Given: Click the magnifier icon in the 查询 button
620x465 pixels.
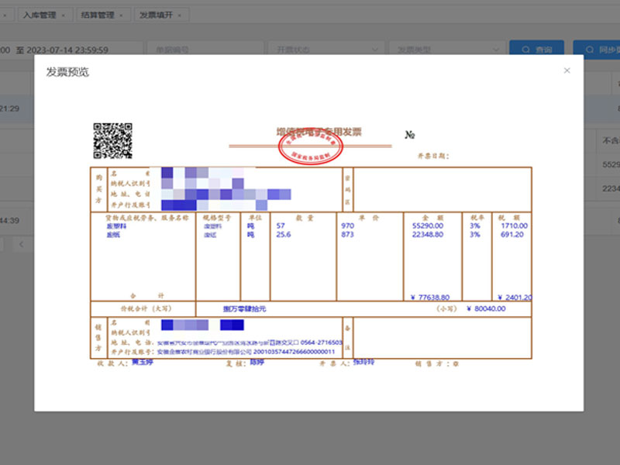Looking at the screenshot, I should [x=526, y=50].
